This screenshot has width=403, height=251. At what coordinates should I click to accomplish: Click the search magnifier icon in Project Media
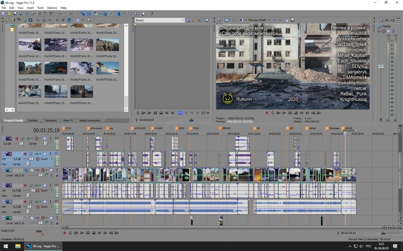click(89, 20)
